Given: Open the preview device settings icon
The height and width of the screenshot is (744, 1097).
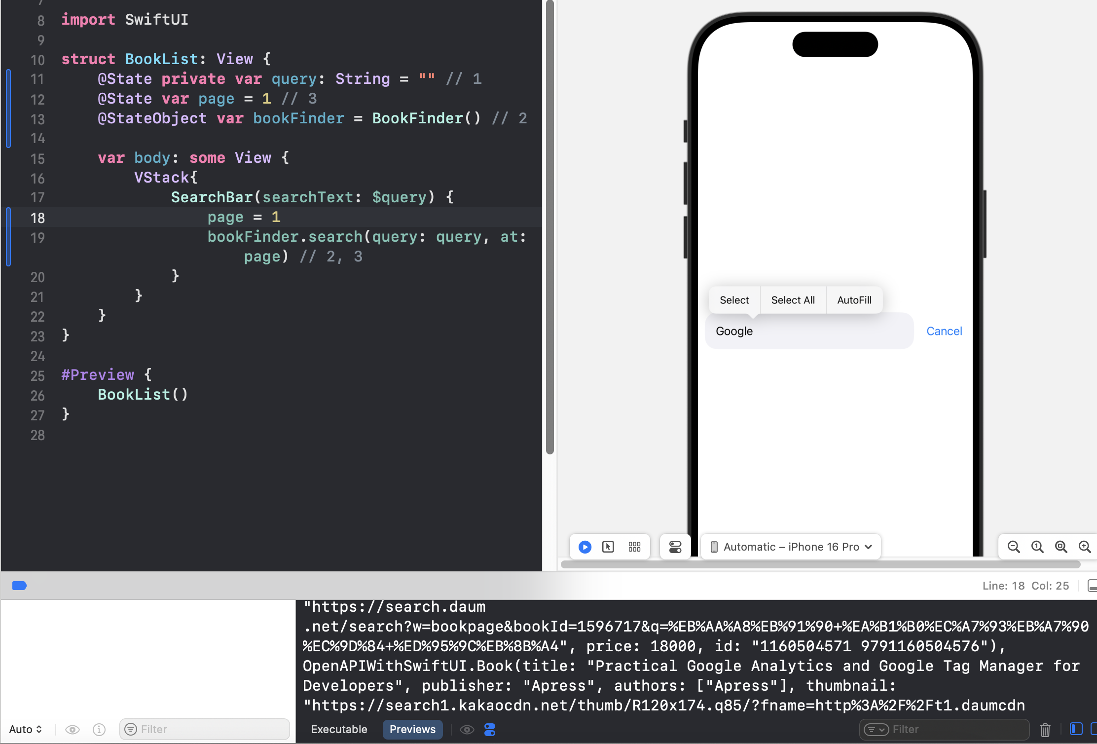Looking at the screenshot, I should tap(675, 547).
